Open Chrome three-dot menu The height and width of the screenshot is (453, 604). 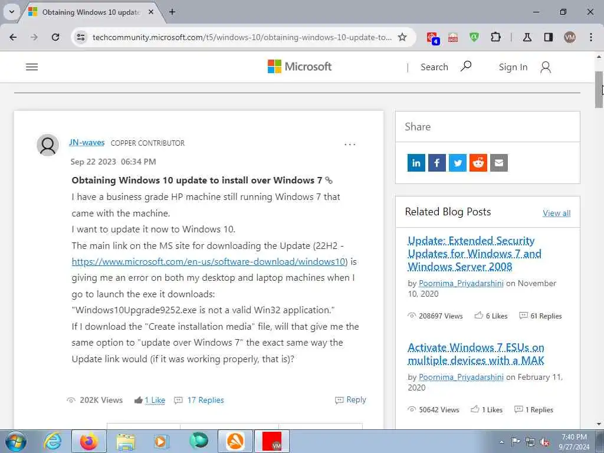tap(591, 37)
